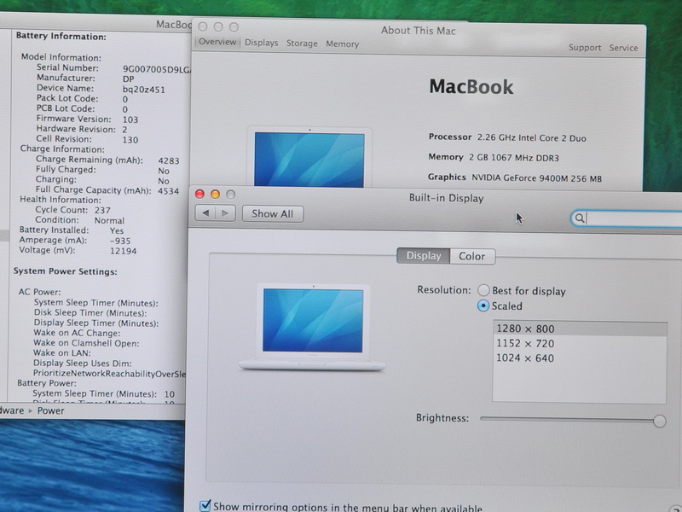The image size is (682, 512).
Task: Click the Firmware Version value 103
Action: [130, 119]
